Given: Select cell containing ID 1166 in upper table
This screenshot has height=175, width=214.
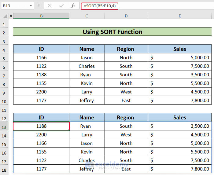Looking at the screenshot, I should point(41,58).
